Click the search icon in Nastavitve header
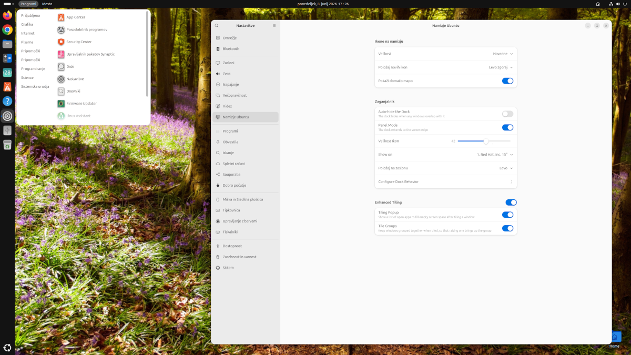The height and width of the screenshot is (355, 631). click(217, 25)
